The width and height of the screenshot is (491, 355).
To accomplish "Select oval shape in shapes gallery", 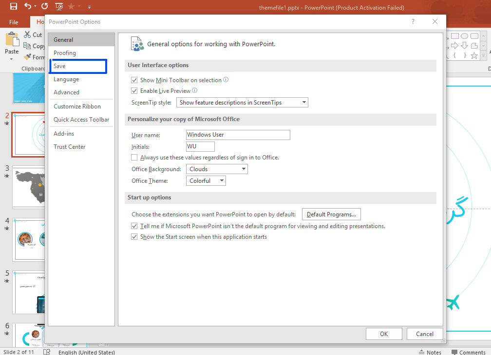I will (464, 36).
